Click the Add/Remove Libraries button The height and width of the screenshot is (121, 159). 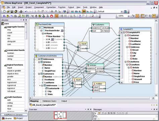click(x=14, y=115)
